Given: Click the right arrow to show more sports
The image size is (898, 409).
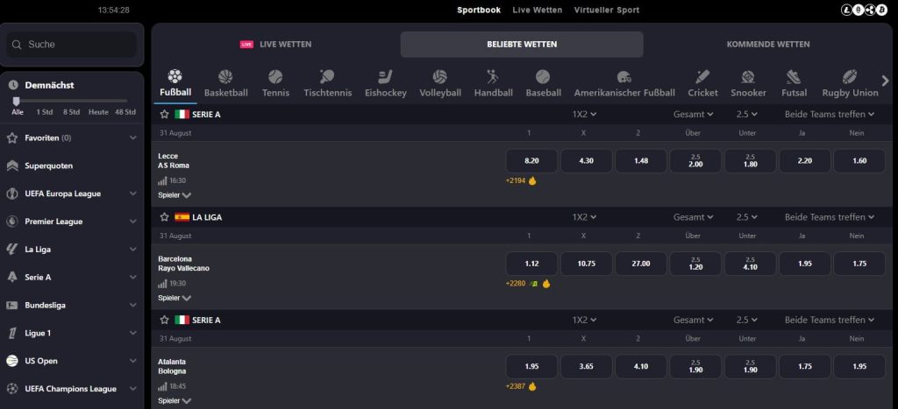Looking at the screenshot, I should pyautogui.click(x=886, y=81).
